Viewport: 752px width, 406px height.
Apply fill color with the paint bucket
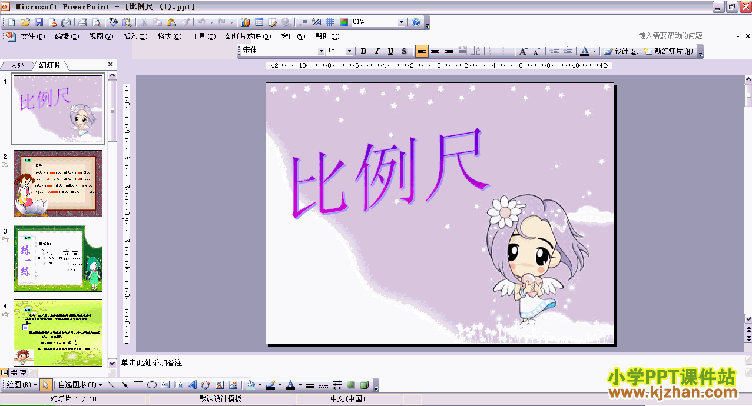pos(251,385)
